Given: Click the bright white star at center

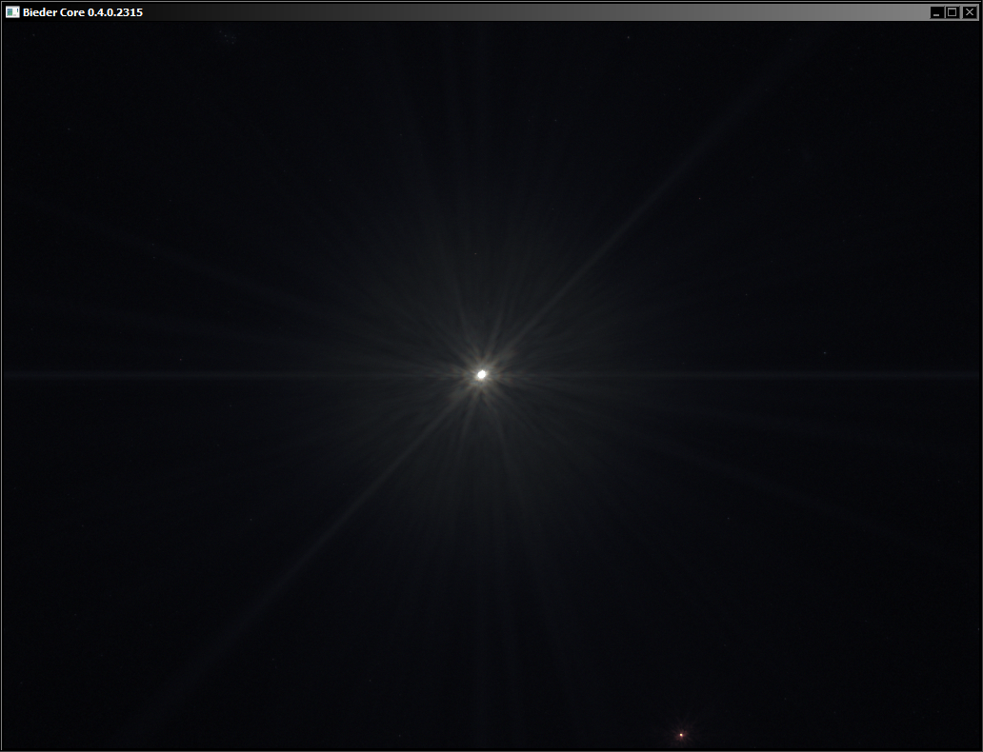Looking at the screenshot, I should pyautogui.click(x=482, y=375).
